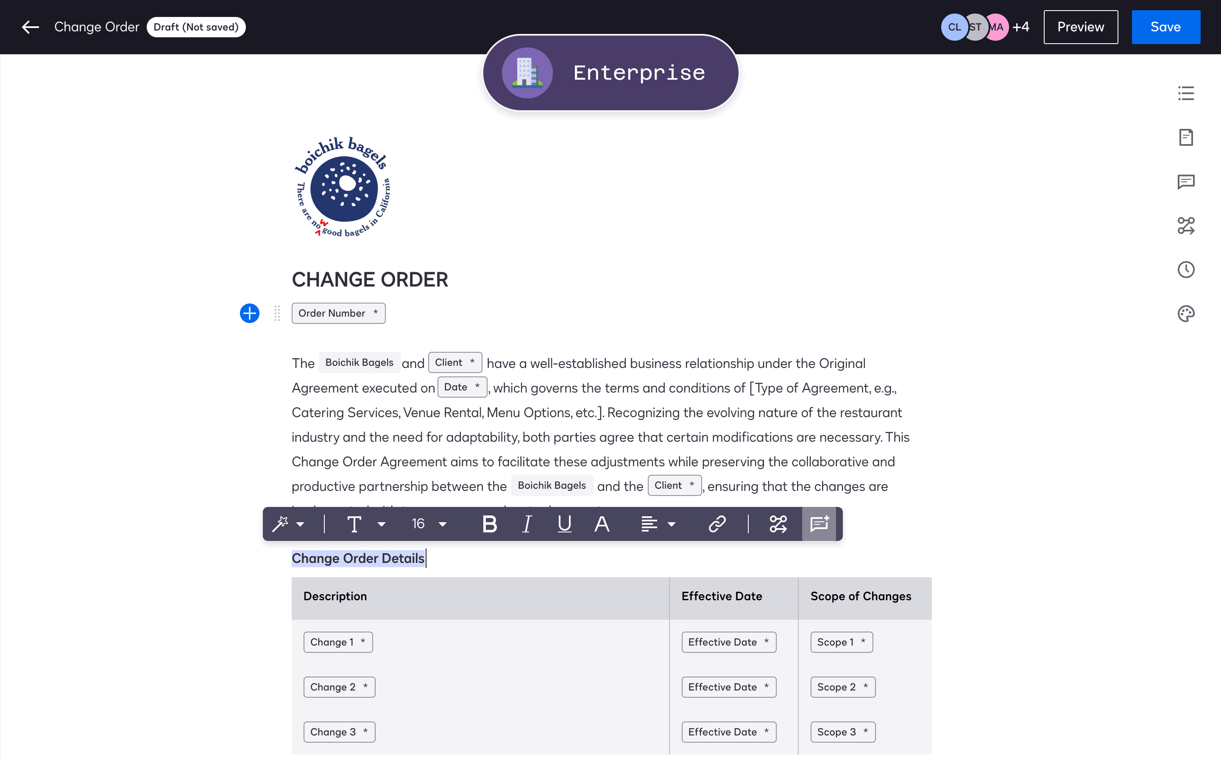The height and width of the screenshot is (763, 1221).
Task: Open the outline list icon in sidebar
Action: pos(1186,93)
